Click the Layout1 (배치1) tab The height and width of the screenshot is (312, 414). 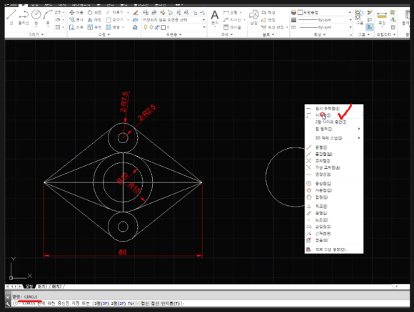pos(42,286)
